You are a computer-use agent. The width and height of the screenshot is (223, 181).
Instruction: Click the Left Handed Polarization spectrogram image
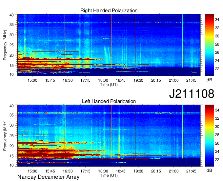click(x=109, y=136)
